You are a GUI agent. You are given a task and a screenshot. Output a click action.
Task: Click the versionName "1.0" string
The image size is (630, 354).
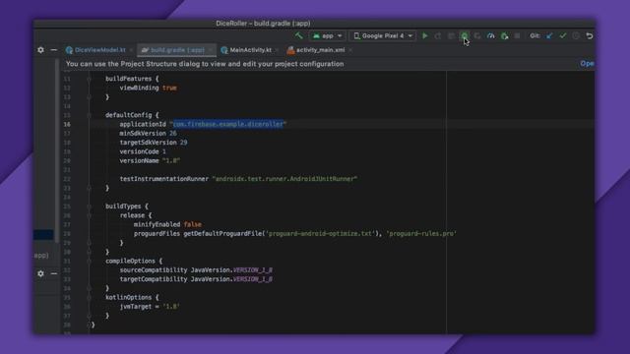[x=171, y=160]
